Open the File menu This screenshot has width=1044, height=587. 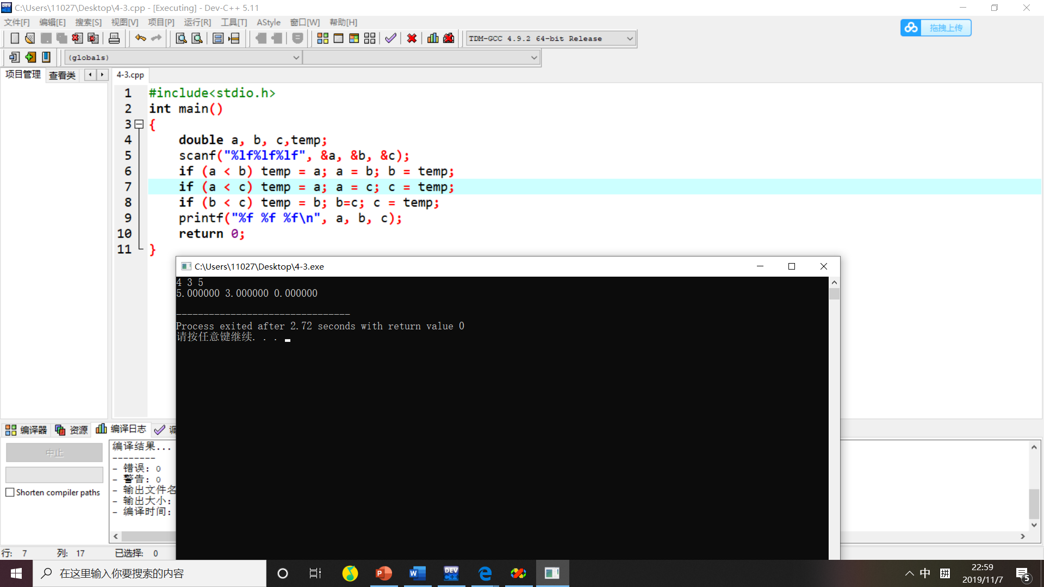coord(17,22)
